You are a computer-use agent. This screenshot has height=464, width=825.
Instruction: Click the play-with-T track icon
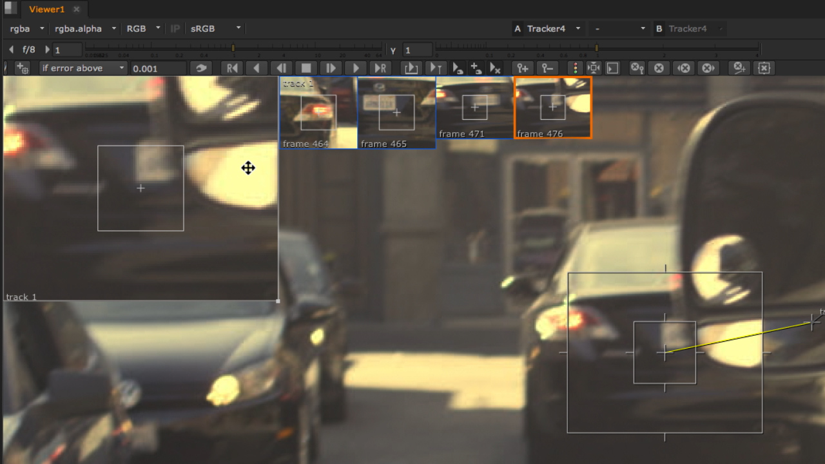click(x=436, y=68)
